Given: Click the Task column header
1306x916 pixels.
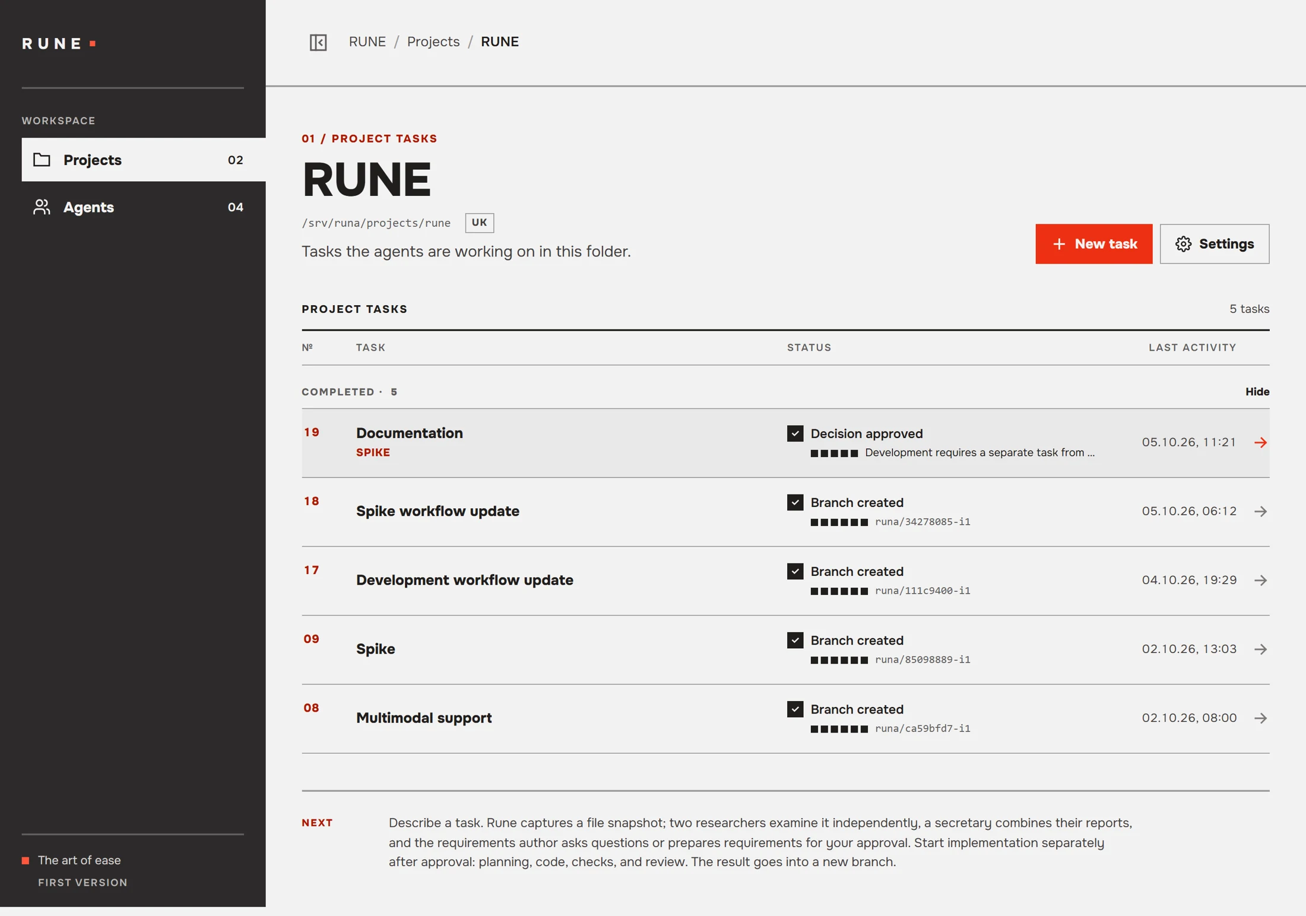Looking at the screenshot, I should click(370, 348).
